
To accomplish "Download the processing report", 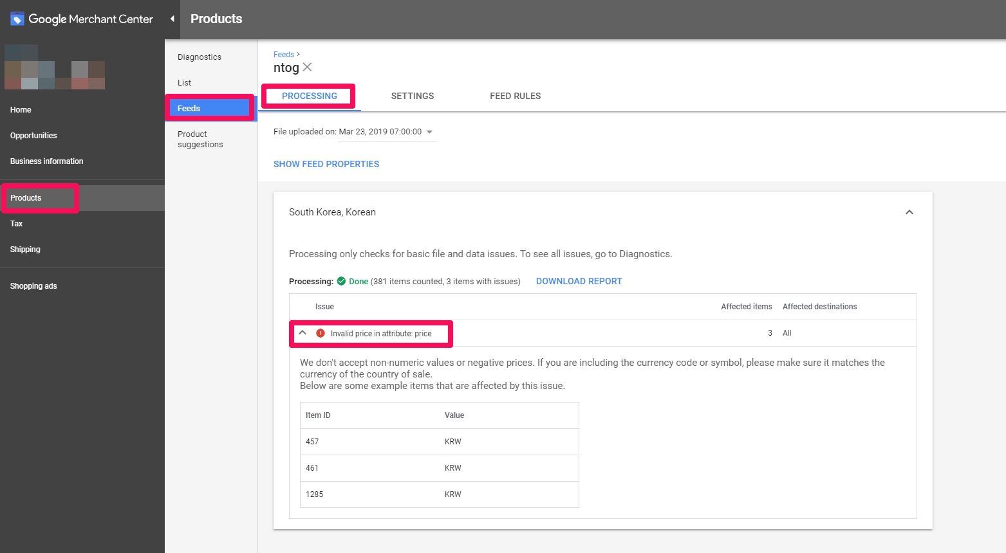I will click(x=579, y=281).
